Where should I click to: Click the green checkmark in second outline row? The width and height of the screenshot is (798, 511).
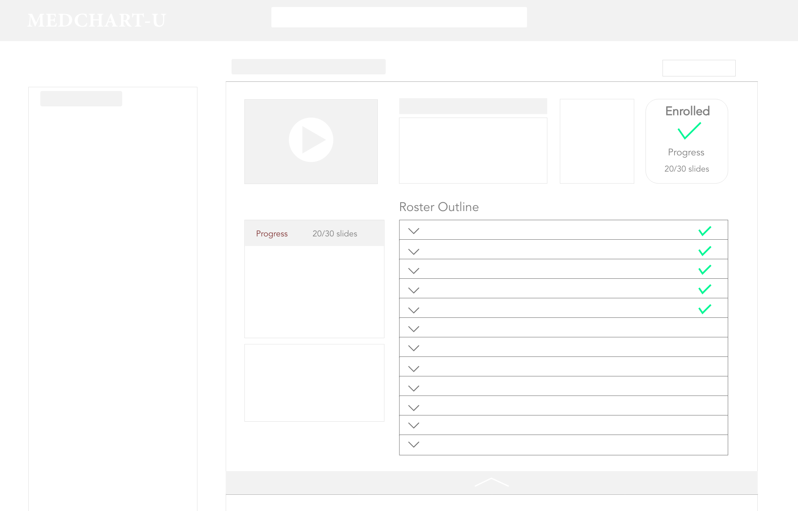[705, 251]
